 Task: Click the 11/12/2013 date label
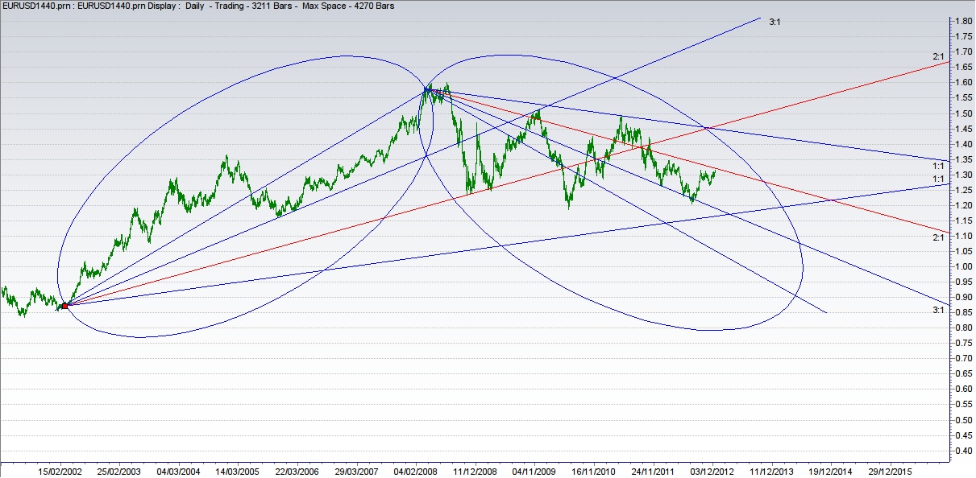[772, 471]
